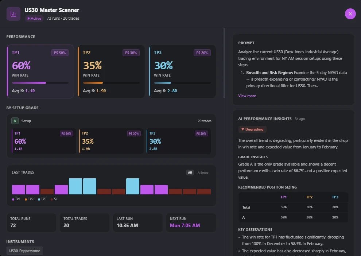Click the Degrading trend indicator badge
Image resolution: width=361 pixels, height=256 pixels.
(252, 129)
